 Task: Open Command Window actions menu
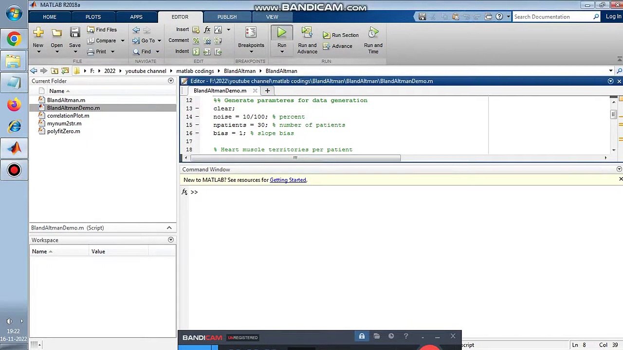619,170
